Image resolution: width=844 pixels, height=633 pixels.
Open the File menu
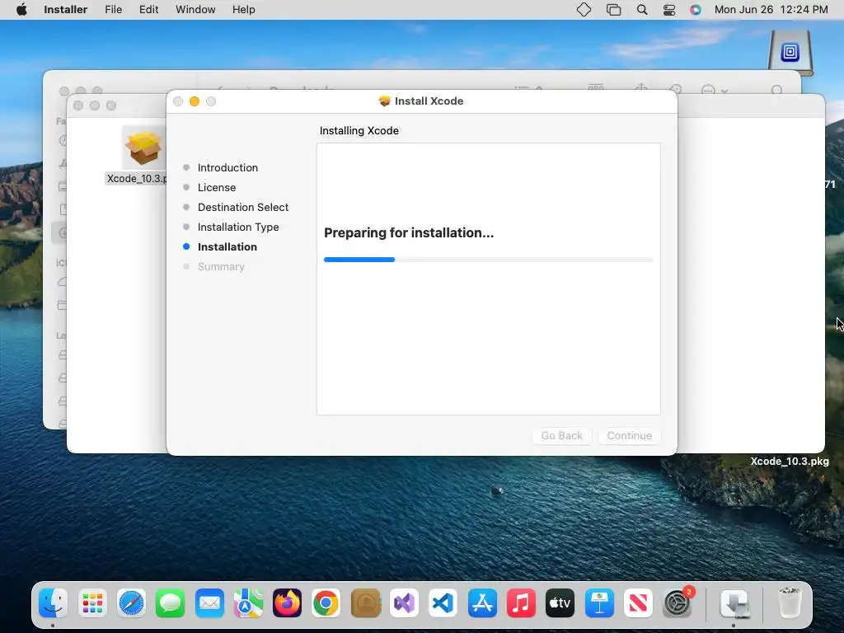113,10
